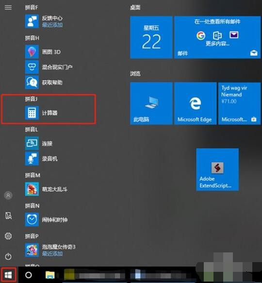Viewport: 262px width, 283px height.
Task: Click the 桌面 tile group title
Action: tap(135, 7)
